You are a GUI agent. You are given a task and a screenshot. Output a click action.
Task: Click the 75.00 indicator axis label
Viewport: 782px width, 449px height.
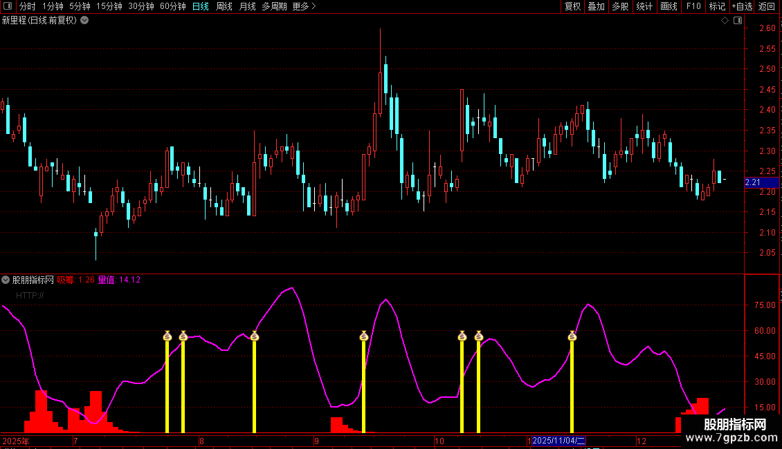click(765, 305)
